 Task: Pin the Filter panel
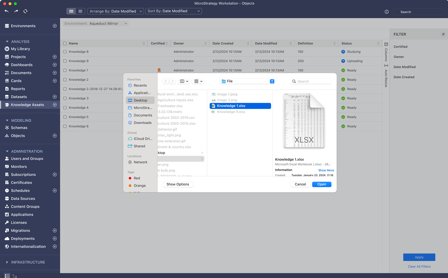tap(443, 34)
